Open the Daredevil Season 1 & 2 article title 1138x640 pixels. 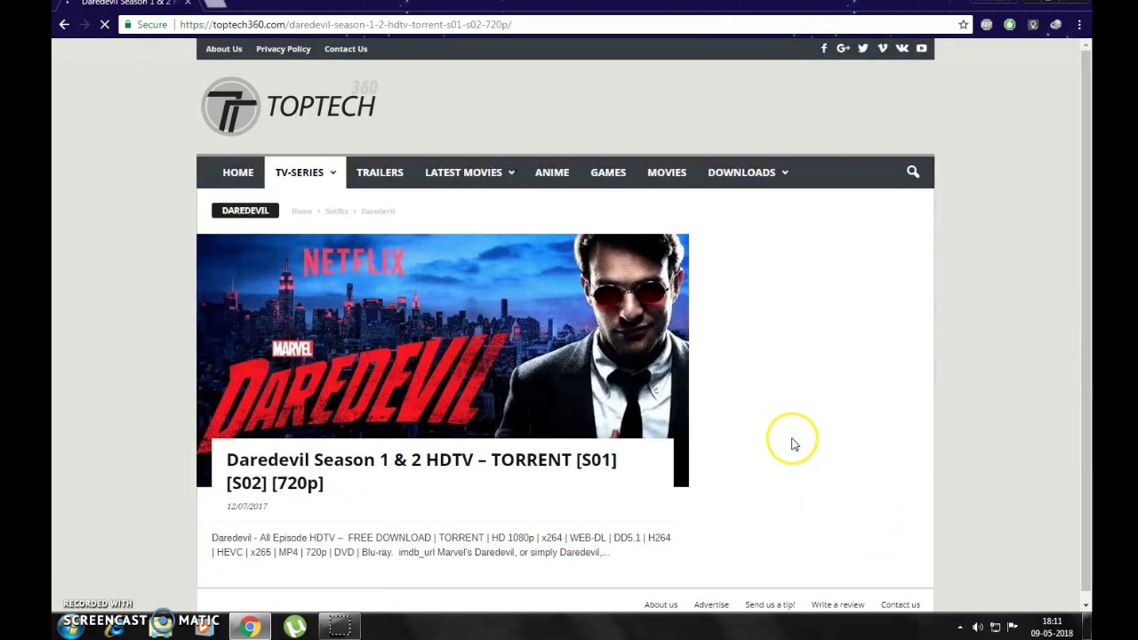pos(421,471)
